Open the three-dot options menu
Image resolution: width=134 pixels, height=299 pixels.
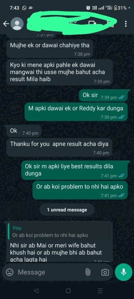[126, 24]
